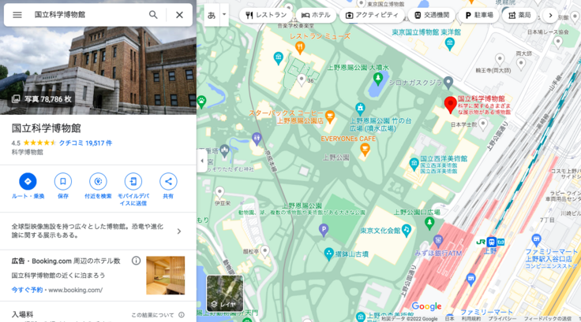Click the 今すぐ予約 booking link
581x322 pixels.
pyautogui.click(x=28, y=290)
